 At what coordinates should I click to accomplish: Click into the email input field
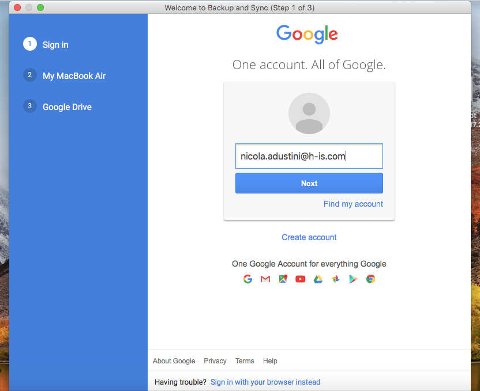point(309,156)
